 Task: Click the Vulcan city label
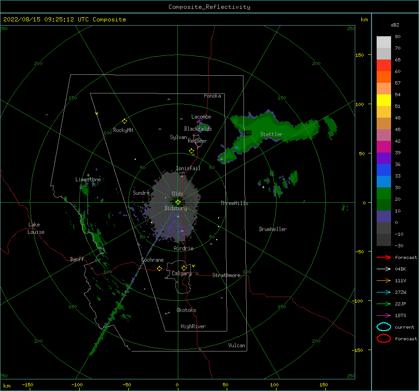[x=237, y=345]
